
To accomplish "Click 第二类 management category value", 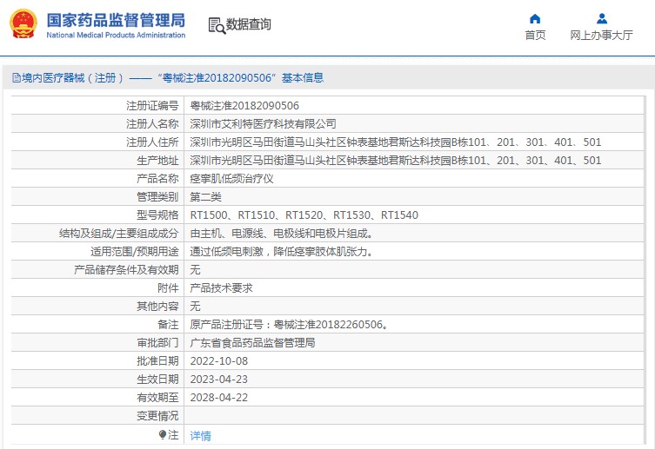I will 205,197.
